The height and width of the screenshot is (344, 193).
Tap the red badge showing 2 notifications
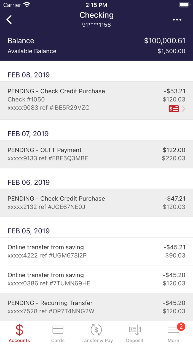(181, 327)
